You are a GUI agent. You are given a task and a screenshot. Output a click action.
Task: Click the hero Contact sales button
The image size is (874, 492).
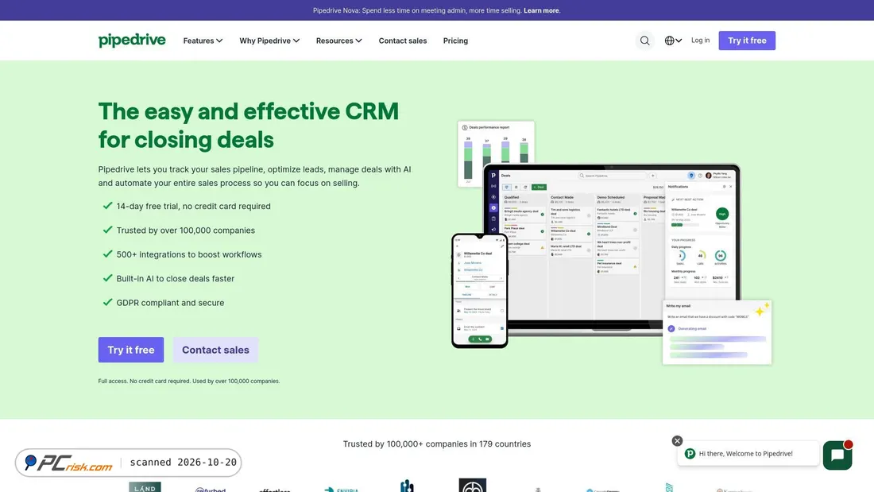click(215, 350)
